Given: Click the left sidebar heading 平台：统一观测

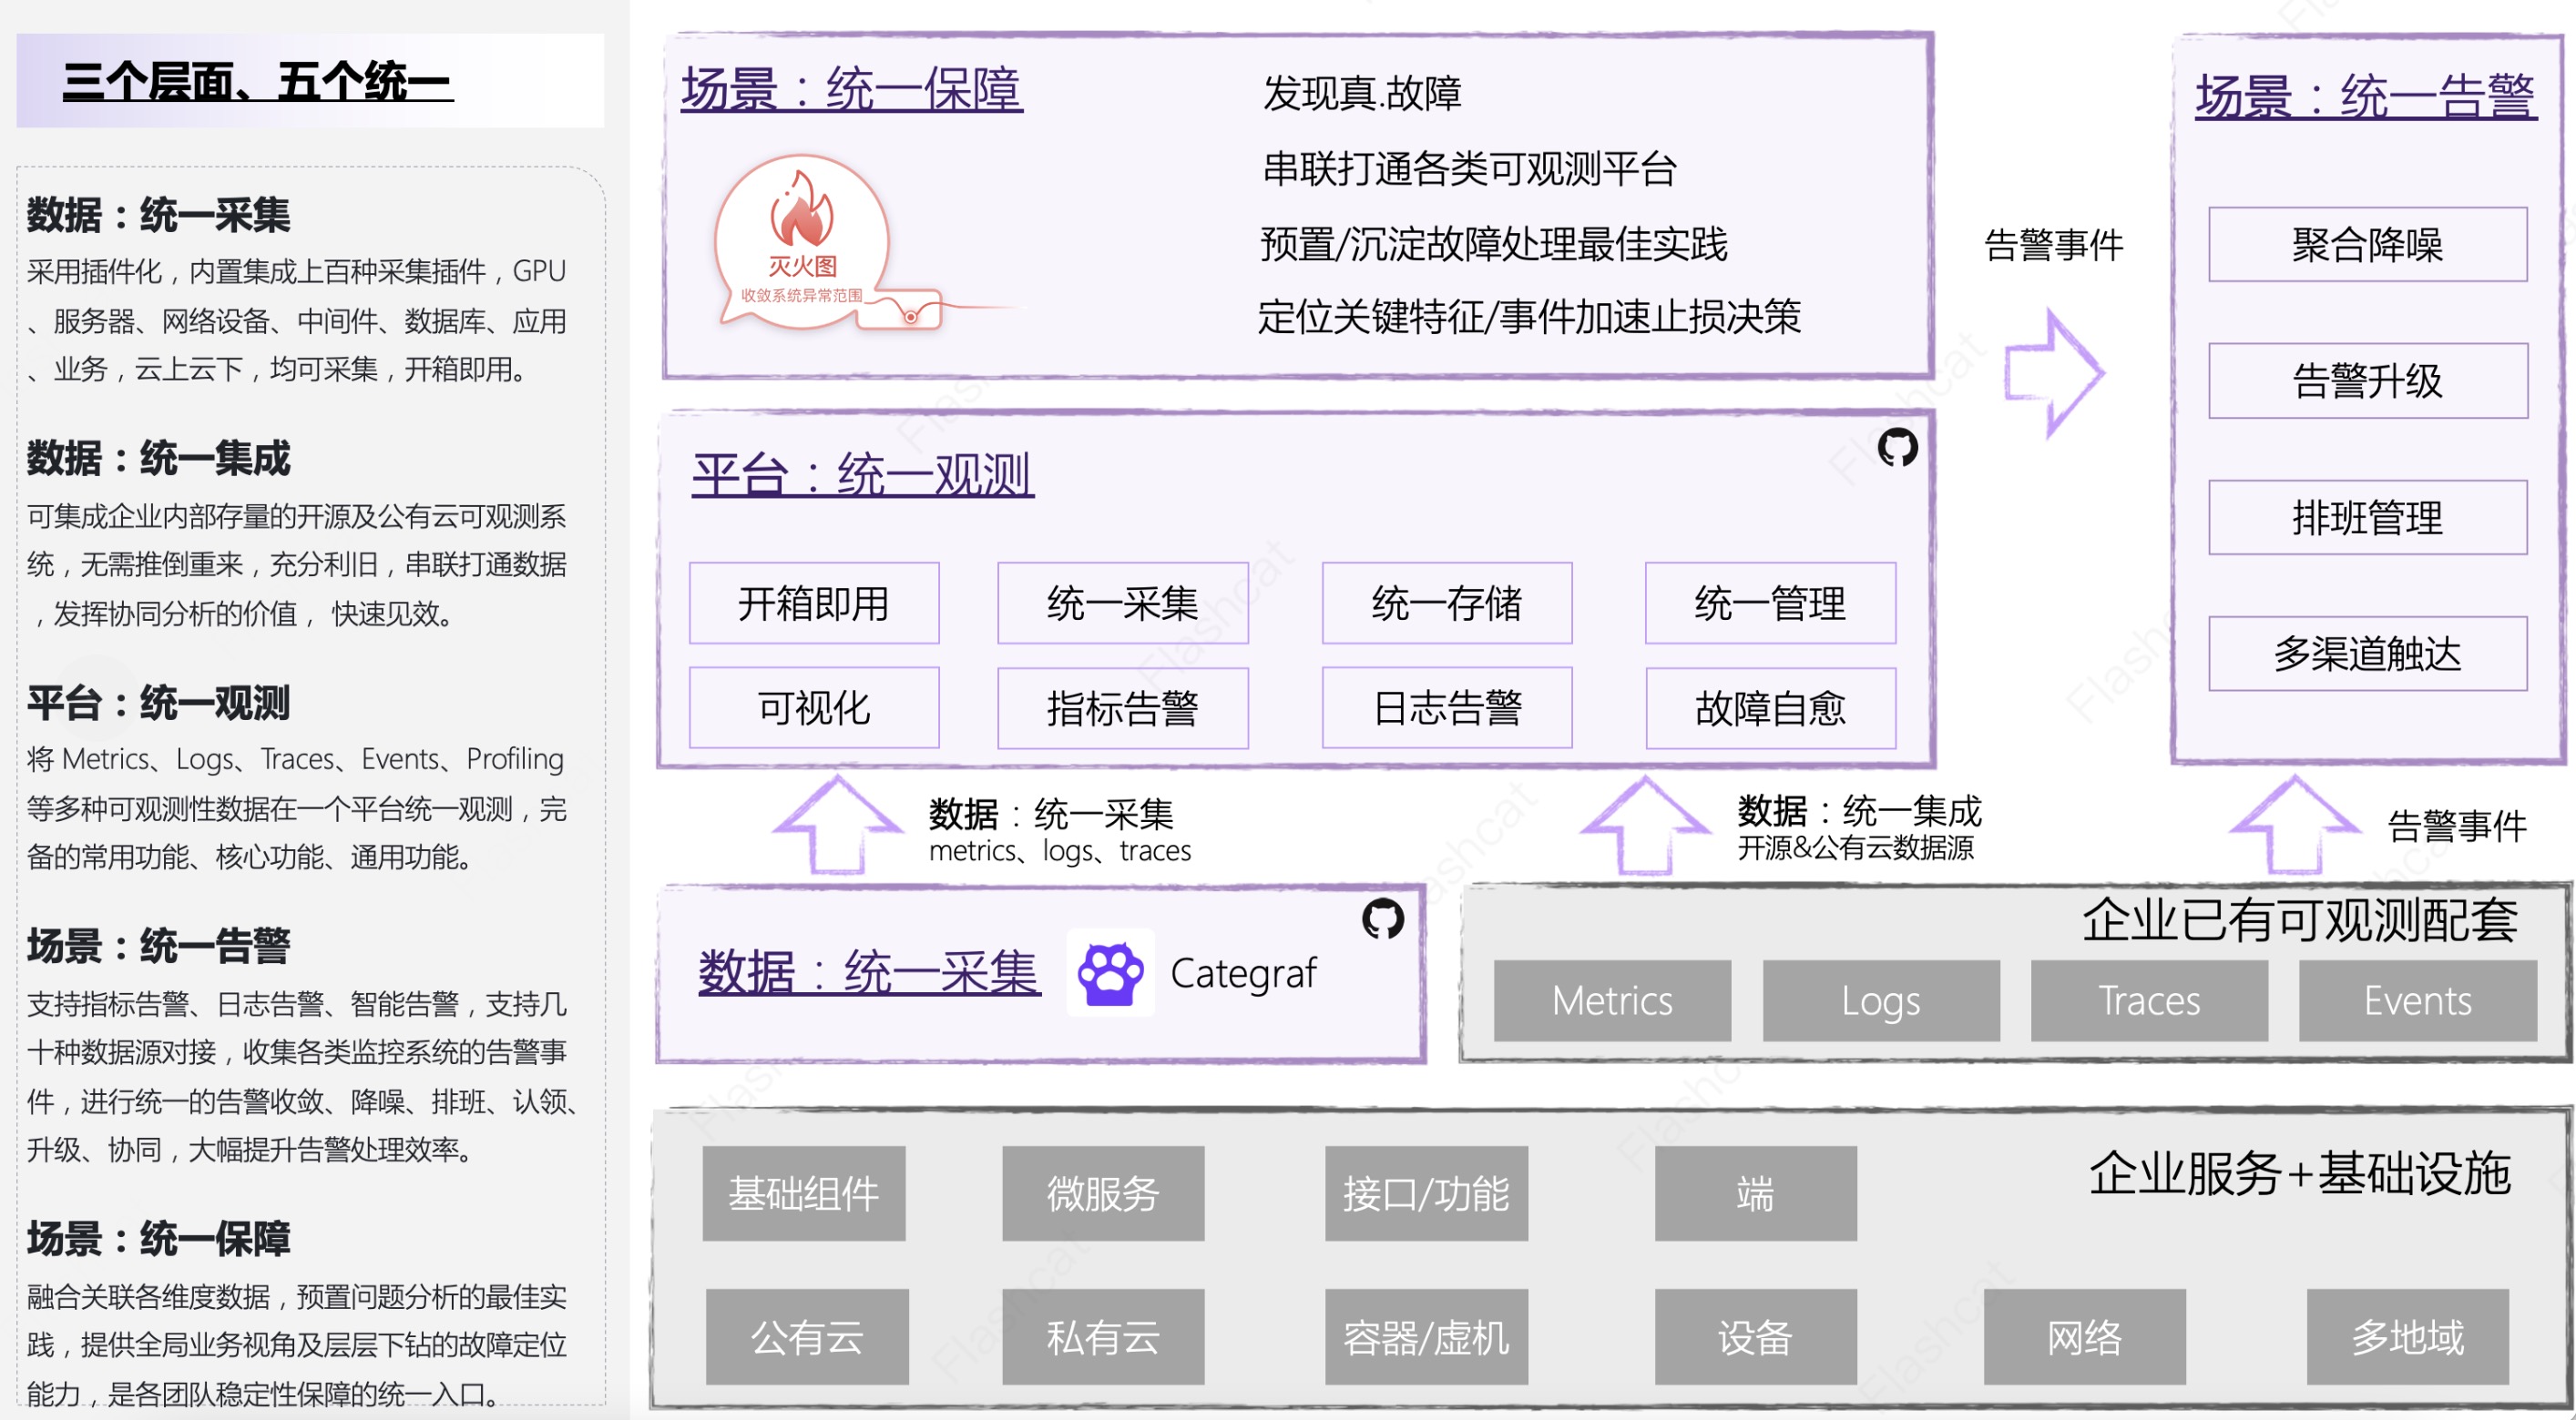Looking at the screenshot, I should [x=158, y=702].
